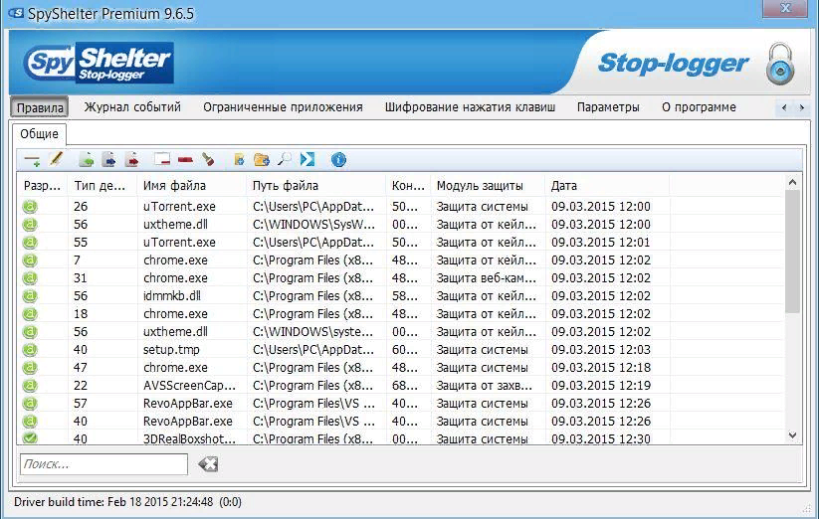
Task: Click green allow icon for setup.tmp row
Action: coord(30,349)
